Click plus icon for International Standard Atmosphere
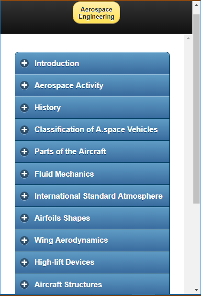This screenshot has width=201, height=296. point(24,196)
